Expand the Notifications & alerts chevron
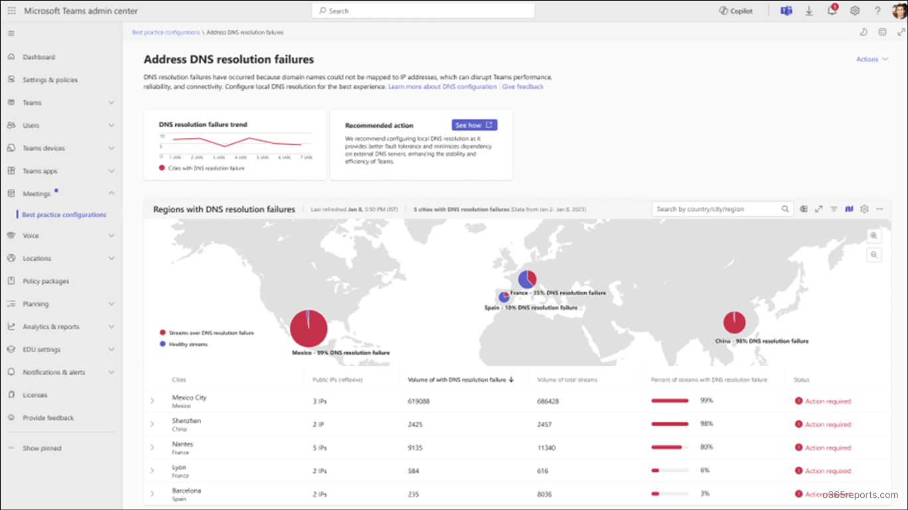 pyautogui.click(x=112, y=372)
